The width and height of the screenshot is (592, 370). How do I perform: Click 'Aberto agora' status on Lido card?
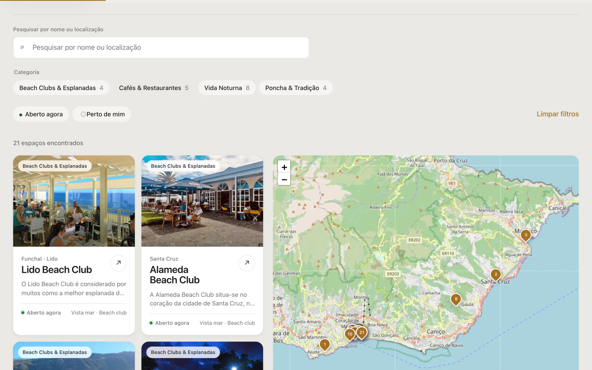click(x=41, y=313)
